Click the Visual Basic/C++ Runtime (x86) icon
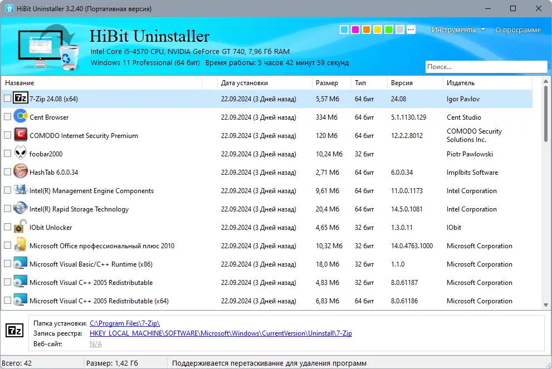 click(x=20, y=263)
